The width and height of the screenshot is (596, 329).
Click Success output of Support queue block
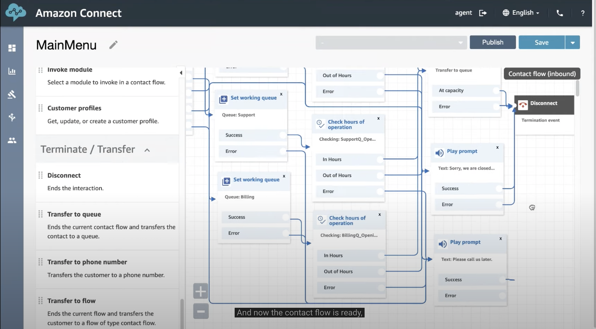tap(252, 135)
